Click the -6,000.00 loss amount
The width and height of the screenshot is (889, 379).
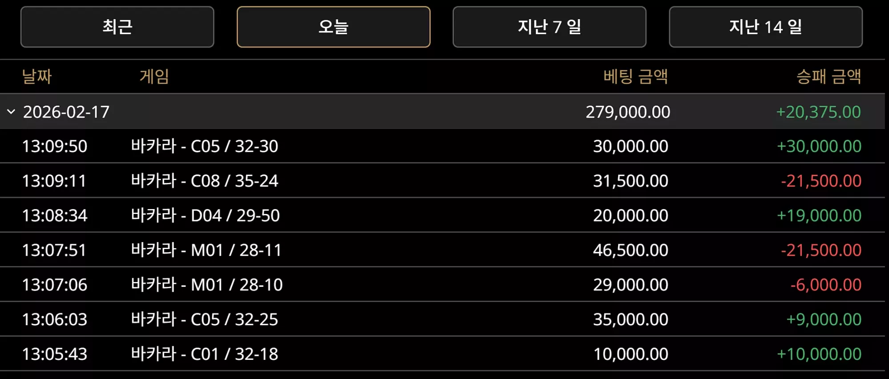(826, 285)
